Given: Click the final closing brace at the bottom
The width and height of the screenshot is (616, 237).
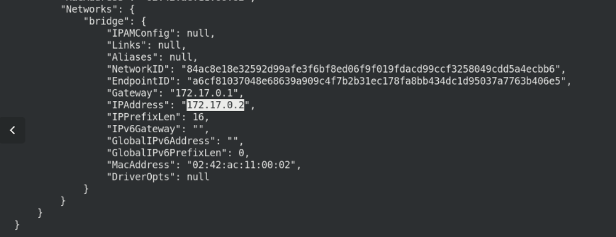Looking at the screenshot, I should (17, 225).
